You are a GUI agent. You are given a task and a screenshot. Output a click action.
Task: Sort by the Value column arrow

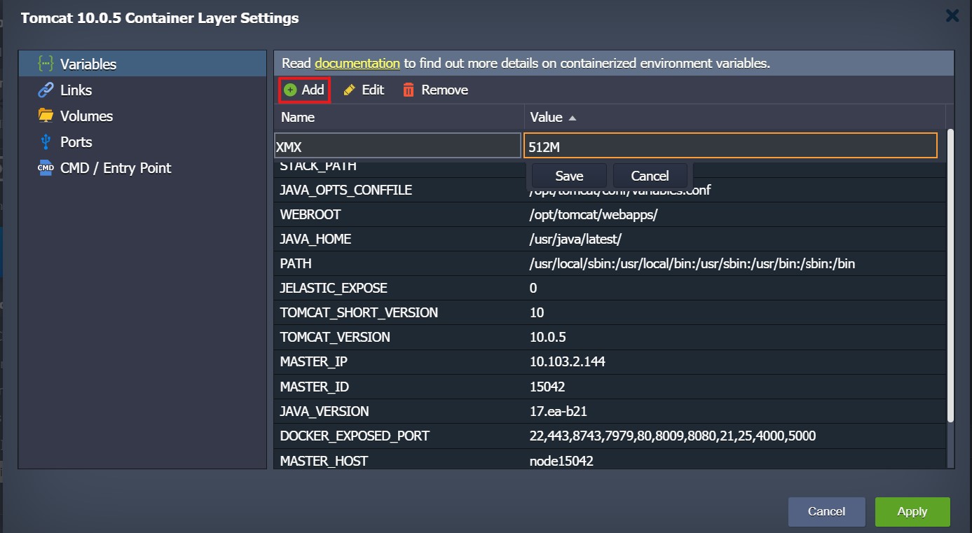click(573, 118)
